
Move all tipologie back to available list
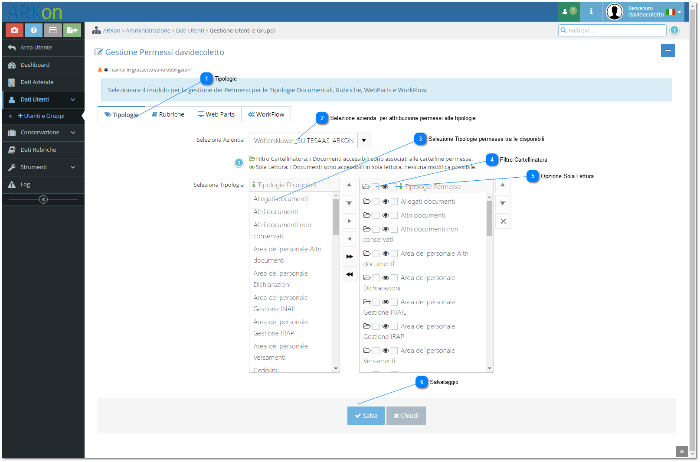[349, 274]
